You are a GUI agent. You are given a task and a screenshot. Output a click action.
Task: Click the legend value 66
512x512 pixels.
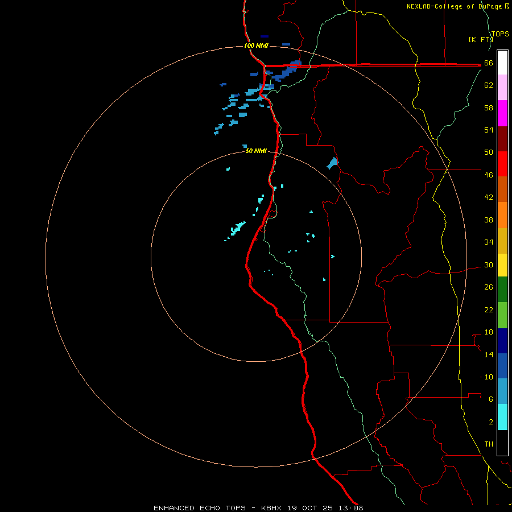pos(489,63)
